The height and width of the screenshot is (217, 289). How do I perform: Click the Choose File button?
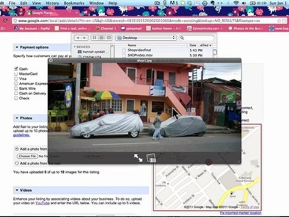(27, 156)
